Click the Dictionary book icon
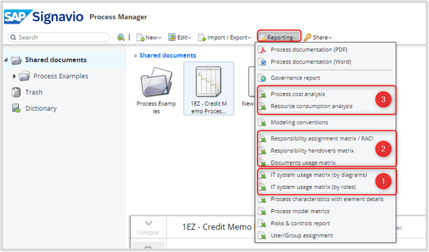 [16, 108]
